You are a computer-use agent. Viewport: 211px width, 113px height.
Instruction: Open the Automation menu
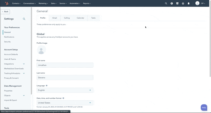75,3
